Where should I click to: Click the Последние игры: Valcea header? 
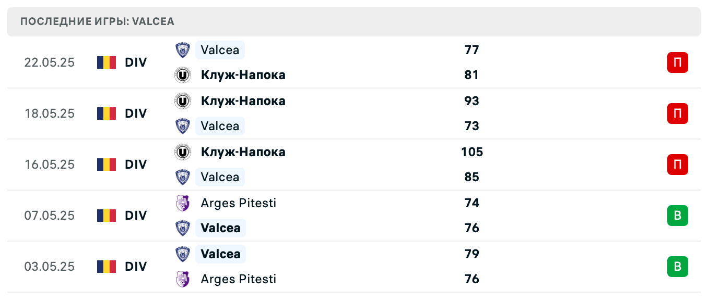[x=97, y=22]
